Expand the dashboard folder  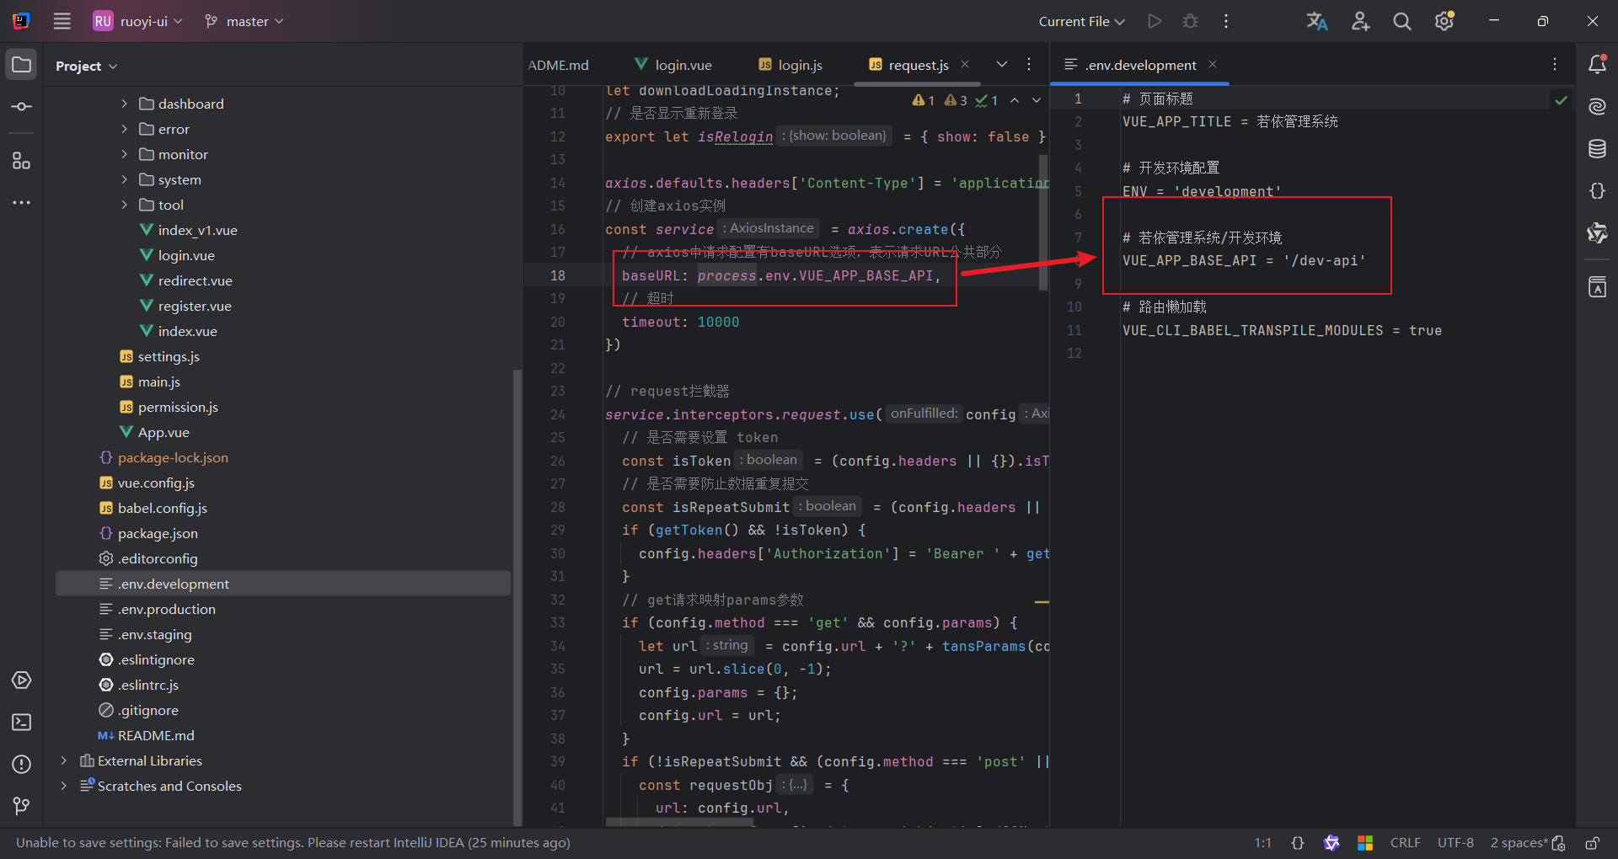125,104
